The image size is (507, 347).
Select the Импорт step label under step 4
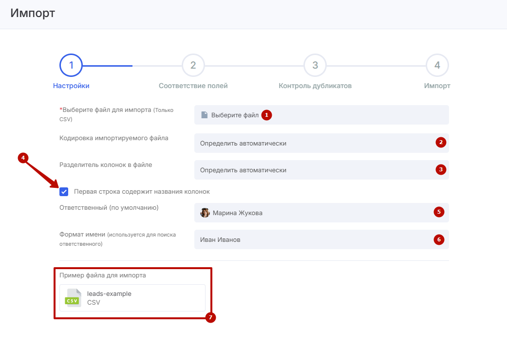coord(437,86)
